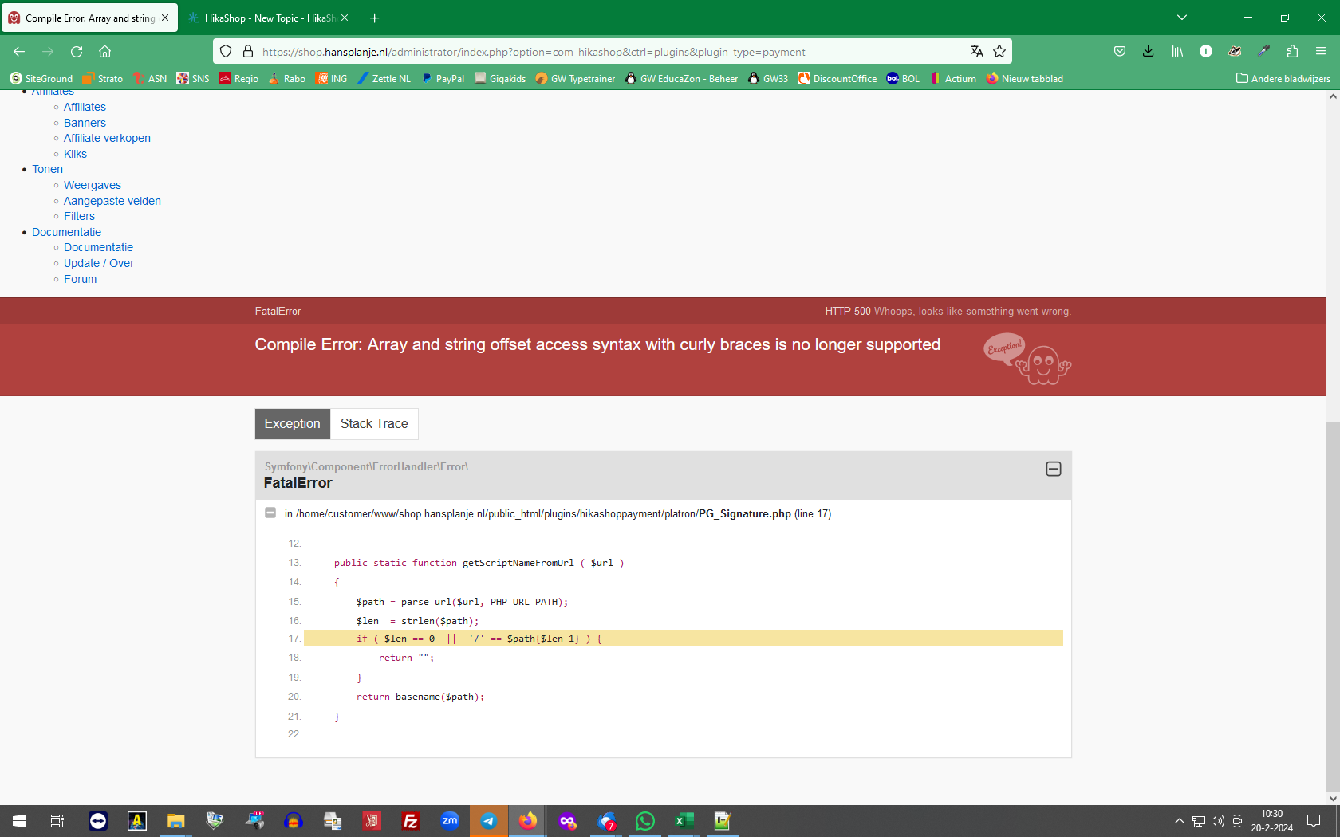Image resolution: width=1340 pixels, height=837 pixels.
Task: Open the Tonen menu section
Action: (x=47, y=169)
